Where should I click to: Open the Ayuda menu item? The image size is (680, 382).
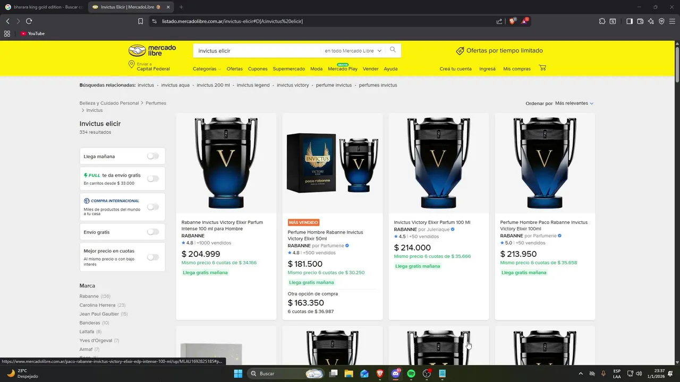pos(390,69)
